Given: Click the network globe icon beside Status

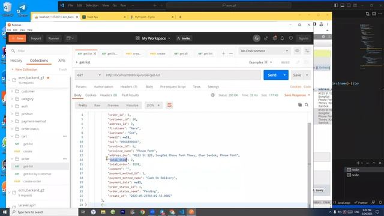Looking at the screenshot, I should [212, 95].
